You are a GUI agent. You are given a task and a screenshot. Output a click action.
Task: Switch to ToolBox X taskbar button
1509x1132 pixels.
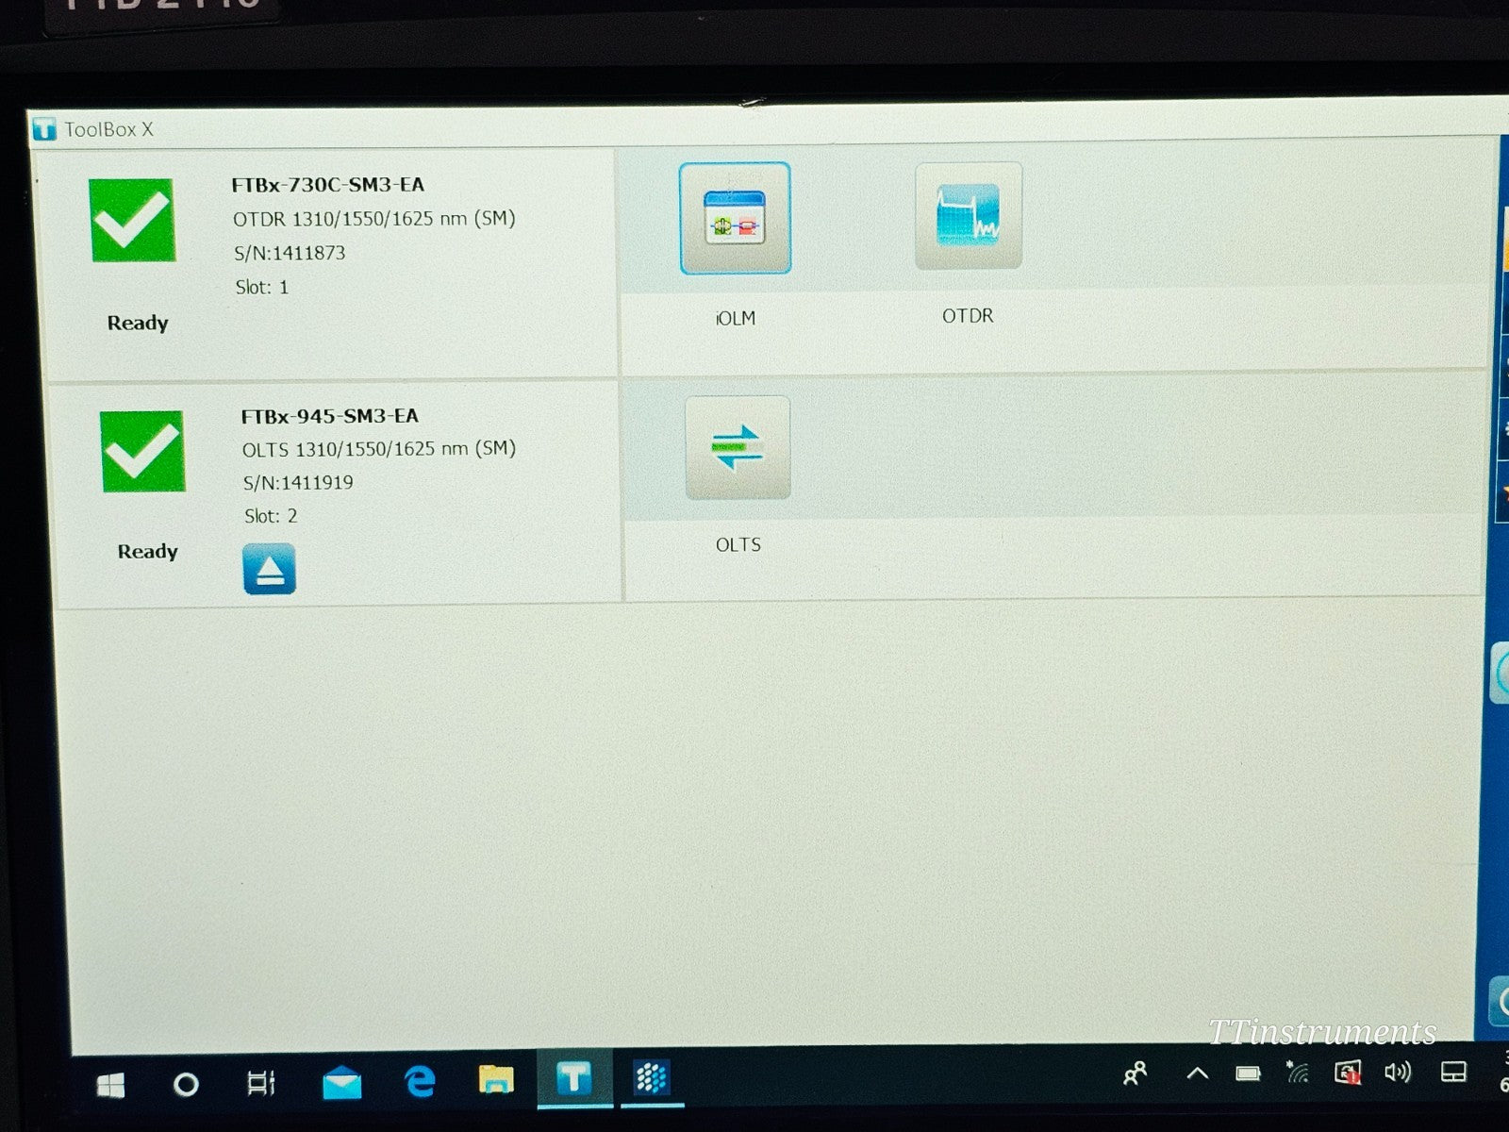pyautogui.click(x=573, y=1077)
